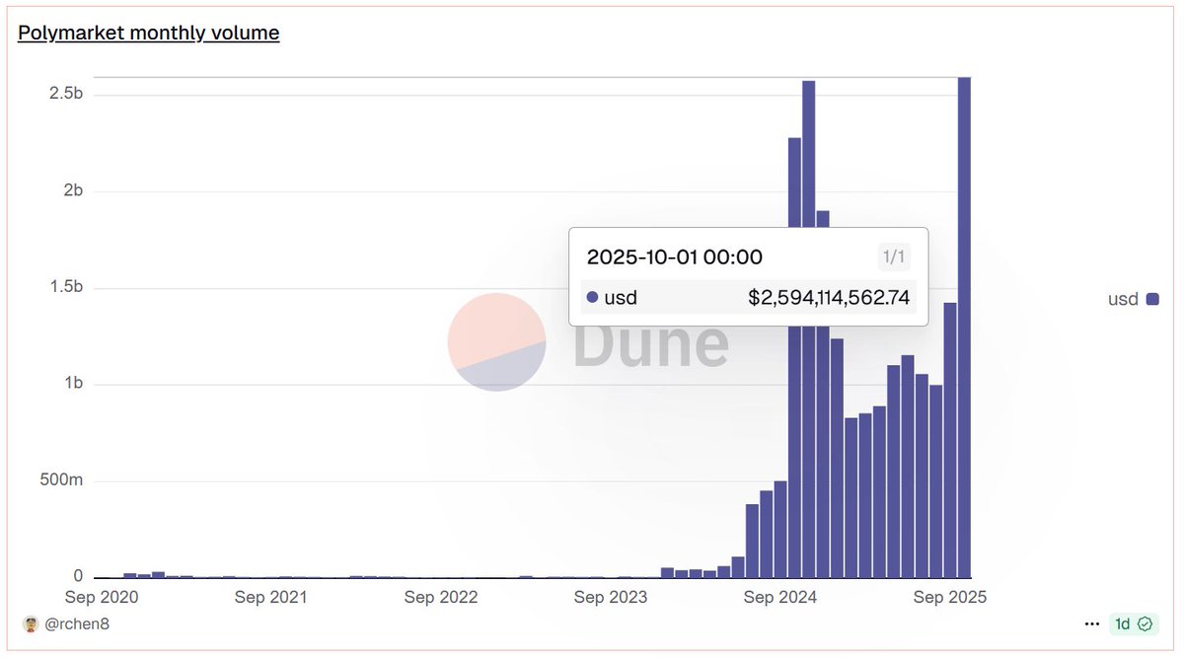Screen dimensions: 1184x658
Task: Click the Sep 2023 axis label
Action: point(611,597)
